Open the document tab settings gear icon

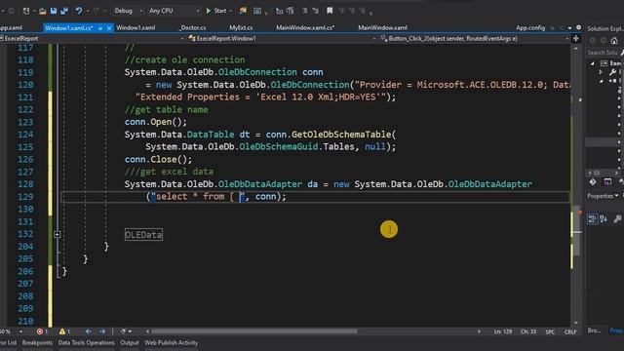578,27
